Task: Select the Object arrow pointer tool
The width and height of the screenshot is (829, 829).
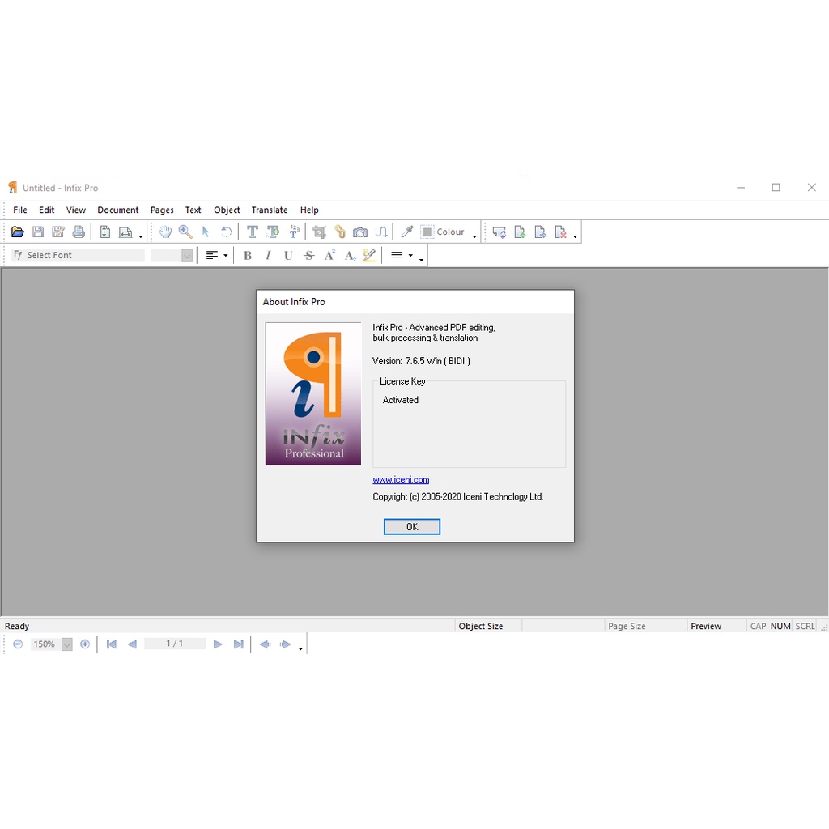Action: 206,232
